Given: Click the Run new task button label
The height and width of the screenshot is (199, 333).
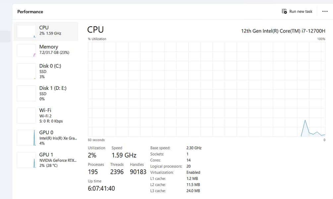Looking at the screenshot, I should click(301, 11).
